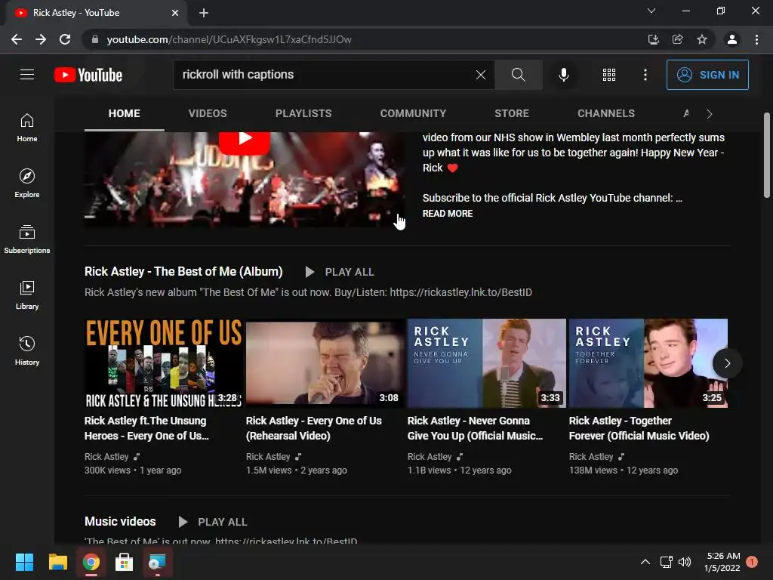Go to Home in the sidebar

pos(27,127)
